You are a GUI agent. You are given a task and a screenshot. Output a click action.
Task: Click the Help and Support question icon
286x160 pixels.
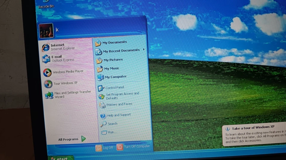[x=103, y=116]
